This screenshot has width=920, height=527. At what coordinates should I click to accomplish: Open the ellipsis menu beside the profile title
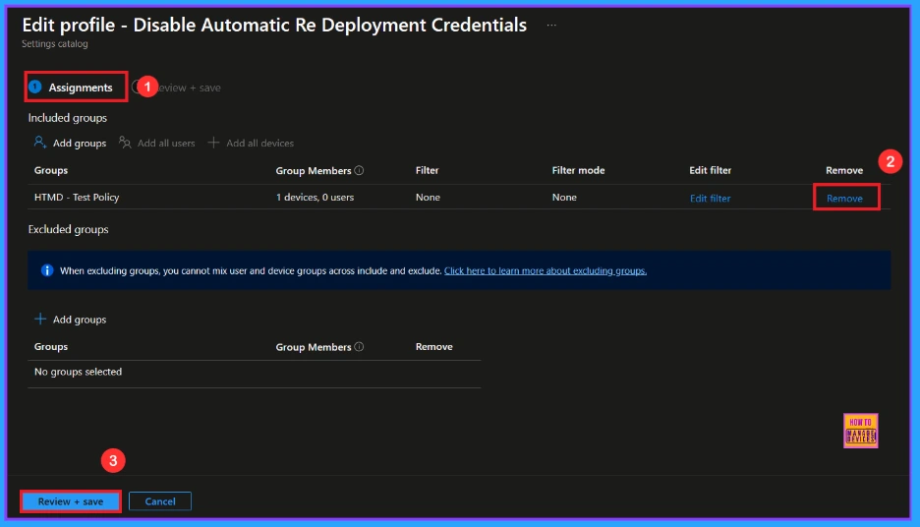point(551,26)
